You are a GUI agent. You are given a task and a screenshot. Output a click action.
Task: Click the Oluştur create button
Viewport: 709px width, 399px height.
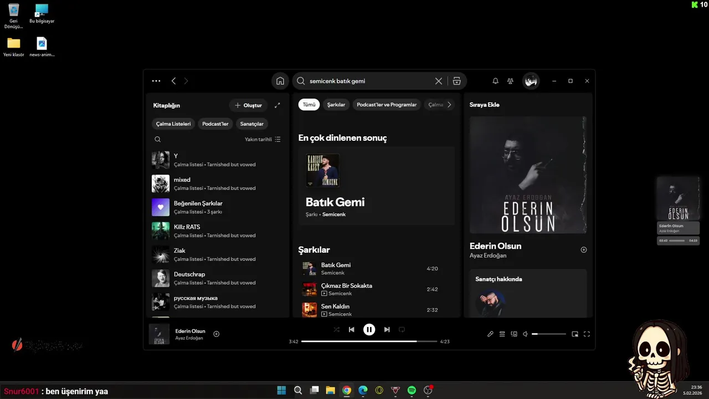click(248, 105)
